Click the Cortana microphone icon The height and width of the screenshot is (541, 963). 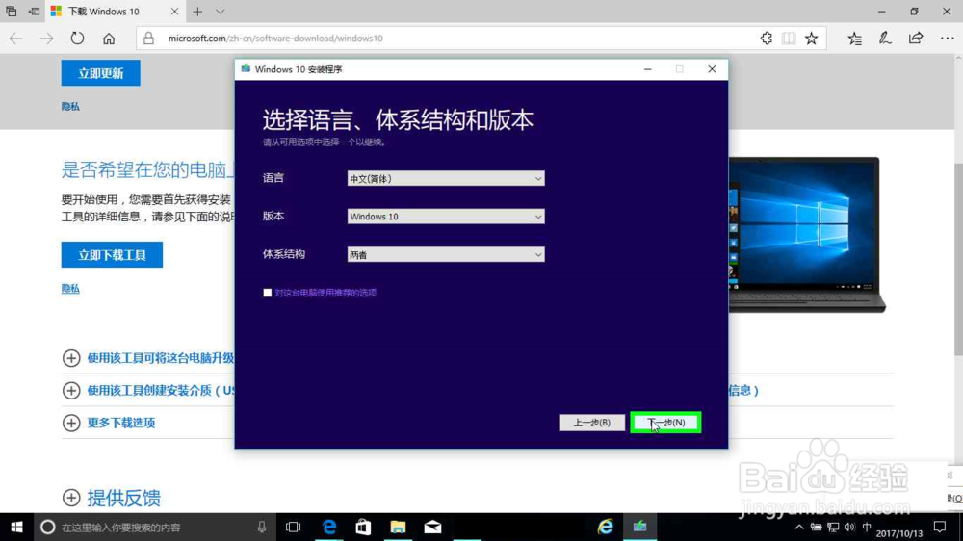262,527
